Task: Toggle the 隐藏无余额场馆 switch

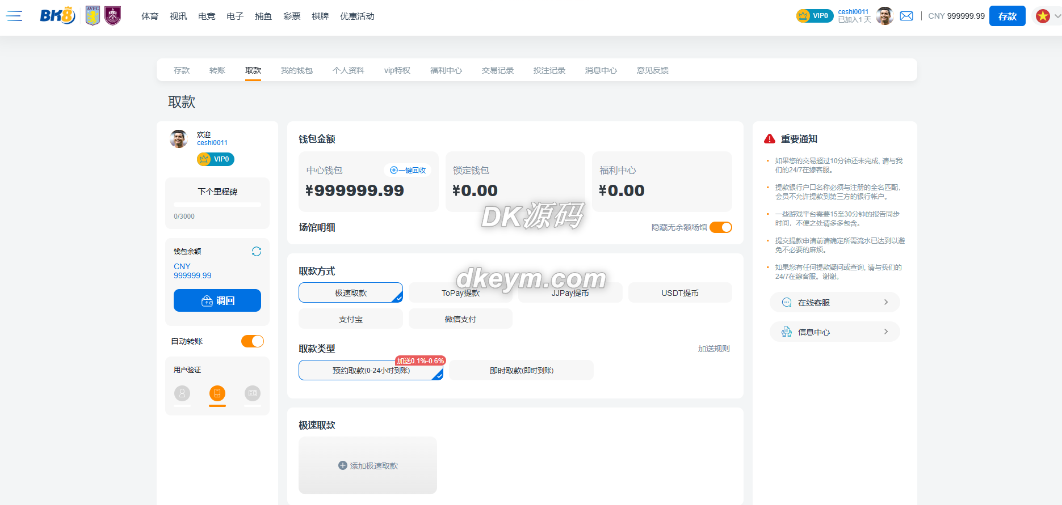Action: point(721,227)
